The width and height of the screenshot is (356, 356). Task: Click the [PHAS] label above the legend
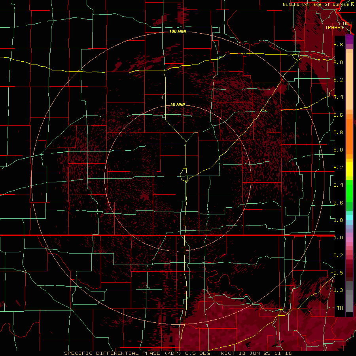334,27
